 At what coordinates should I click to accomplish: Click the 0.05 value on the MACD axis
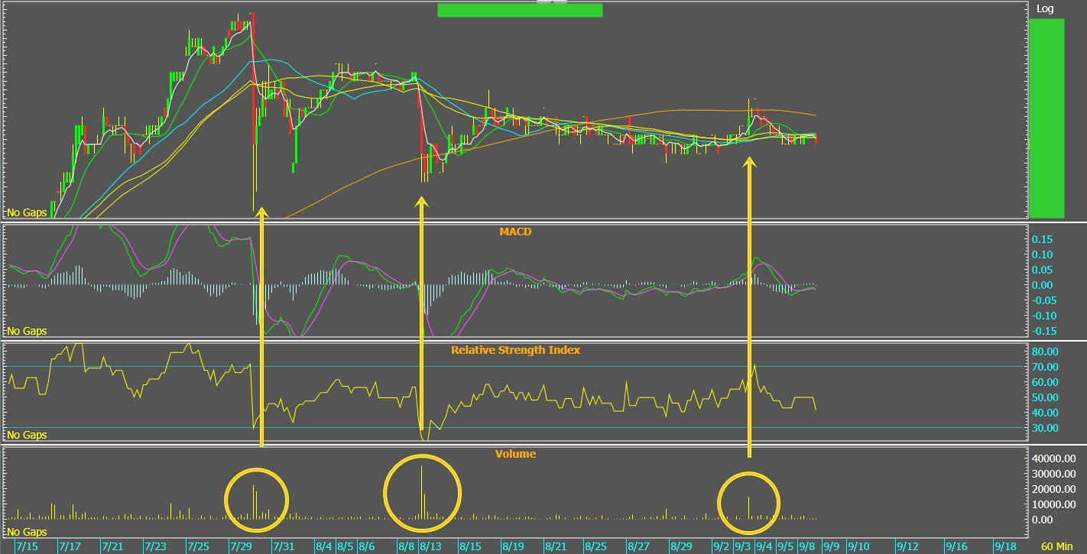[1042, 270]
